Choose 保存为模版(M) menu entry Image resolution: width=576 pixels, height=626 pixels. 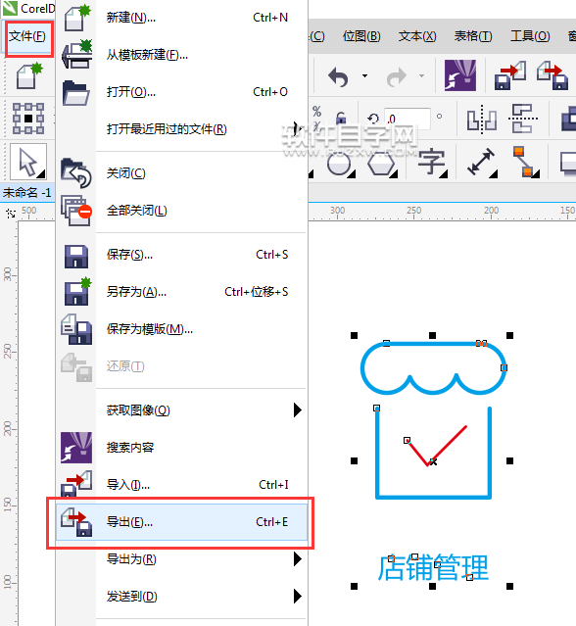[181, 329]
